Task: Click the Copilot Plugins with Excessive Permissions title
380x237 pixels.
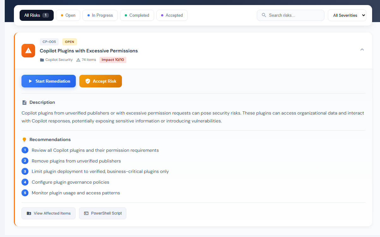Action: tap(89, 51)
